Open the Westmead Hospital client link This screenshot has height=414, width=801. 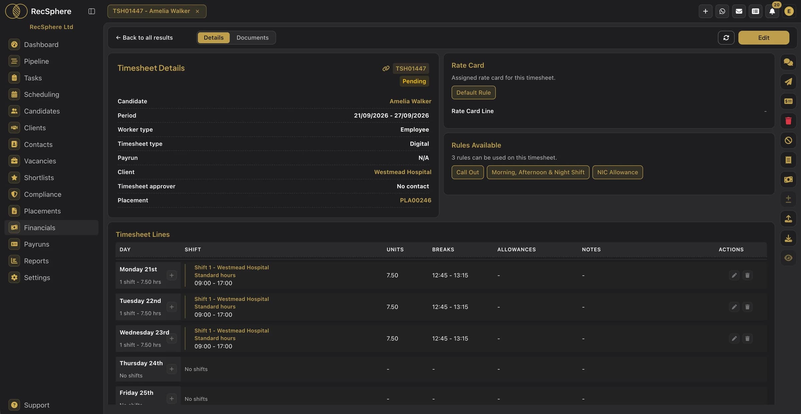click(x=403, y=172)
